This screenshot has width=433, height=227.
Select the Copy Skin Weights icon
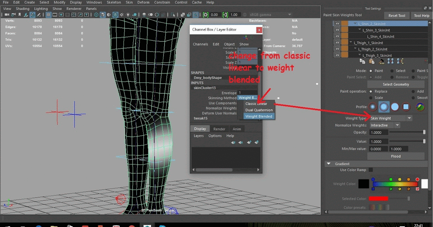[362, 61]
